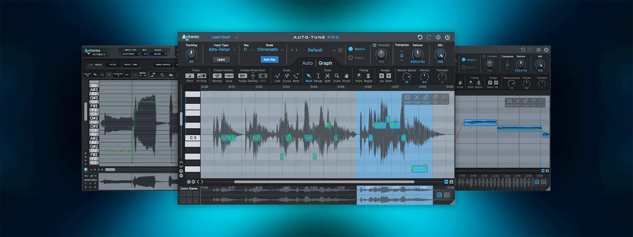Screen dimensions: 633x237
Task: Click Track Pitch button
Action: coord(190,76)
